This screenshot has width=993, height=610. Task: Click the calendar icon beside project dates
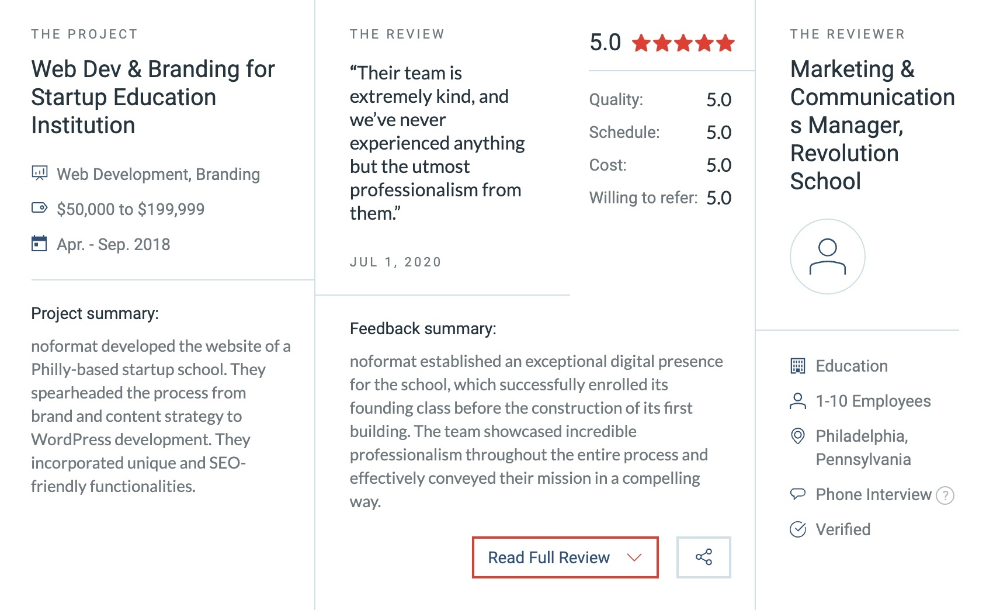[x=39, y=243]
